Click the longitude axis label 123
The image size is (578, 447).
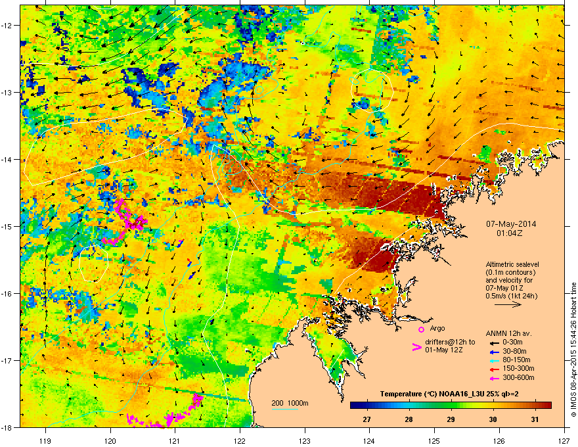coord(305,440)
